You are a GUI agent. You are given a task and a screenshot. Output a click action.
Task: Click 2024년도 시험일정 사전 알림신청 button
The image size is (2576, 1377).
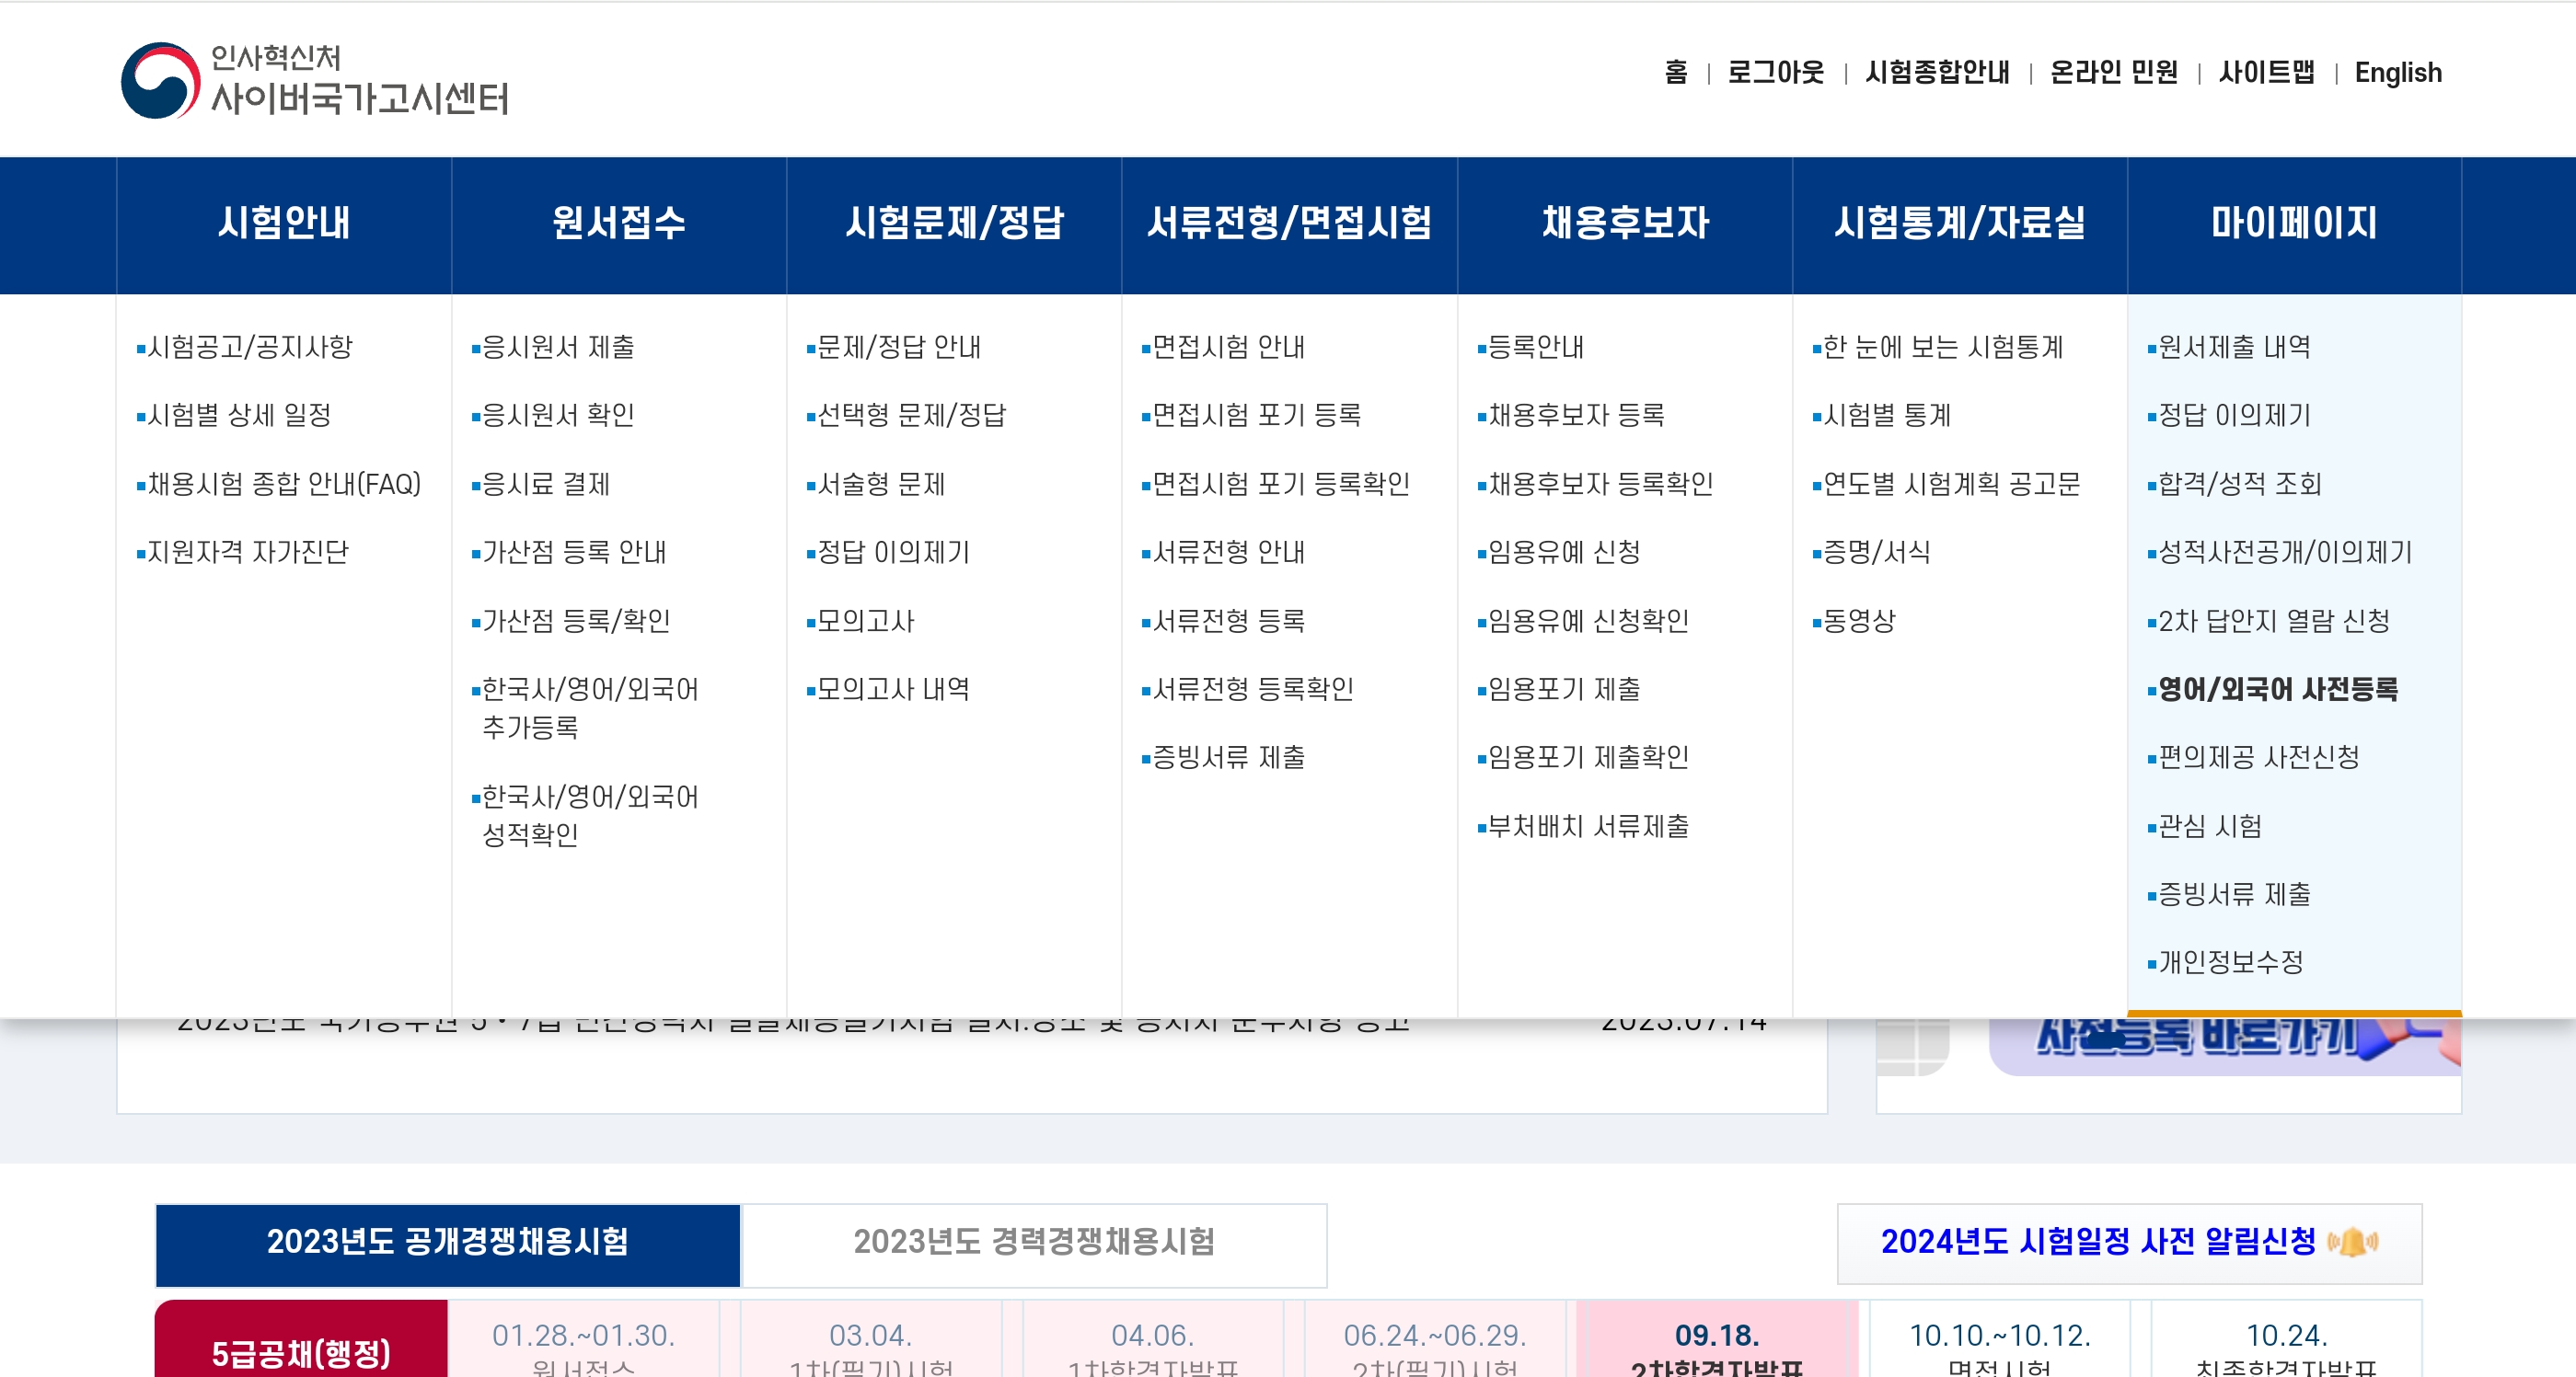pyautogui.click(x=2097, y=1242)
